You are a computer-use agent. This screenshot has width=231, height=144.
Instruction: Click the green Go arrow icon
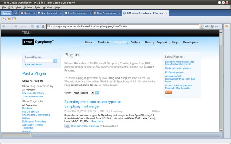pyautogui.click(x=207, y=26)
